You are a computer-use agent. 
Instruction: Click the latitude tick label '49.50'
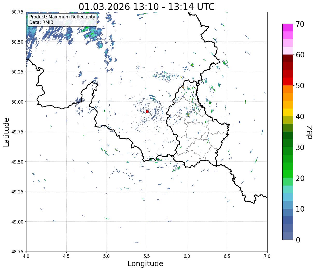tap(17, 162)
